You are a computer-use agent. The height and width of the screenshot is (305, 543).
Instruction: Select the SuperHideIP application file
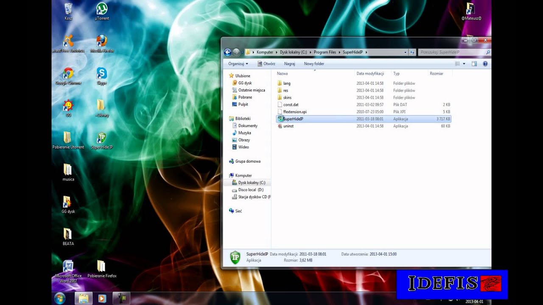coord(363,119)
